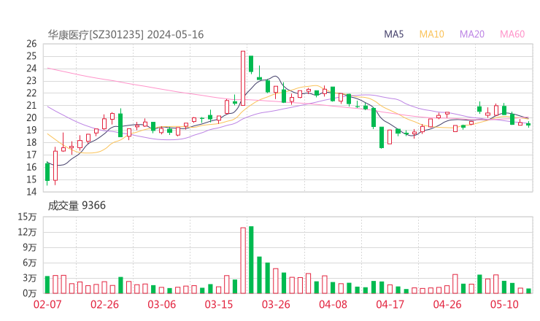Click the tallest red candlestick peaking above 25
540x321 pixels.
243,78
